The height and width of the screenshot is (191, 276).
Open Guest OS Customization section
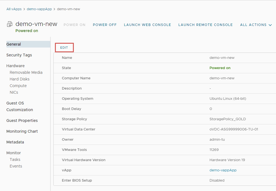tap(20, 106)
